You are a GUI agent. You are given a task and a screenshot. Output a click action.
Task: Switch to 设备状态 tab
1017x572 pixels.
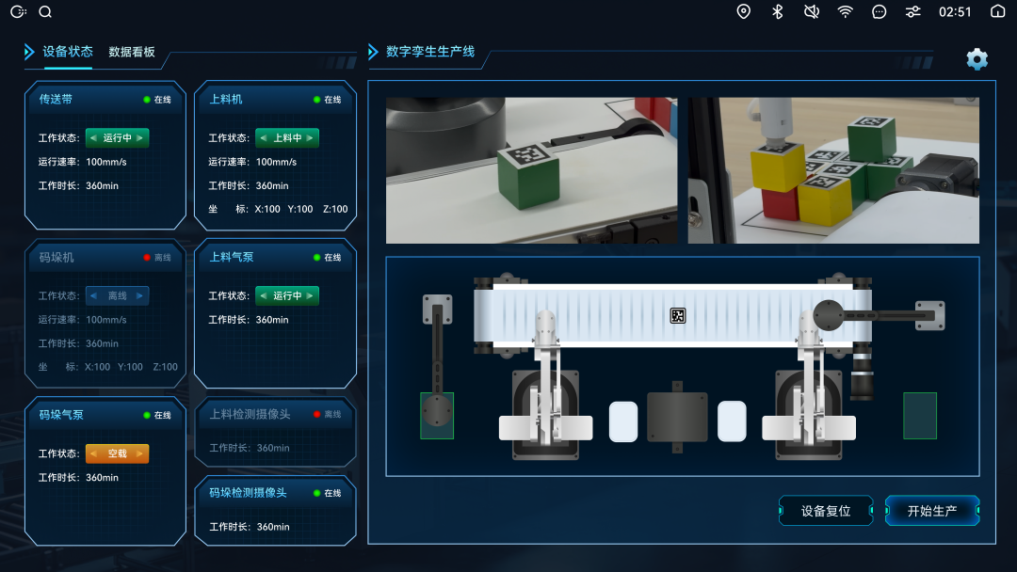(x=68, y=52)
